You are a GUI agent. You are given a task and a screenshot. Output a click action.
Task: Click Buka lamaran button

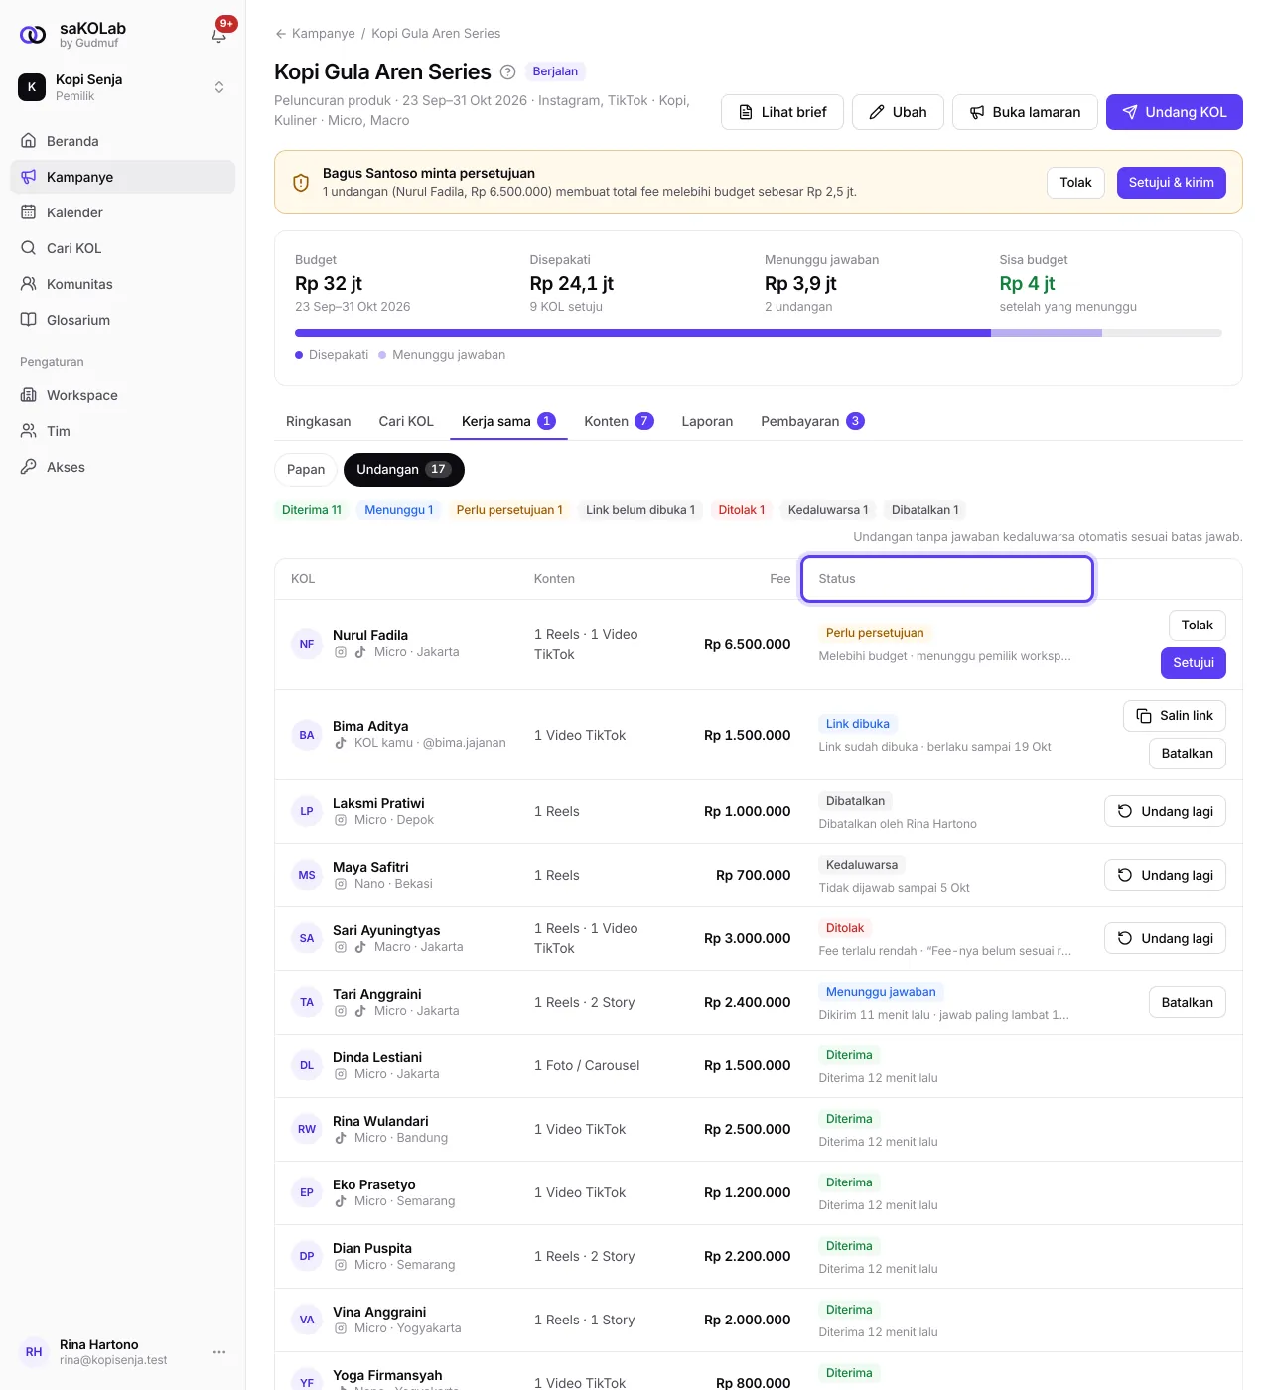pyautogui.click(x=1025, y=112)
